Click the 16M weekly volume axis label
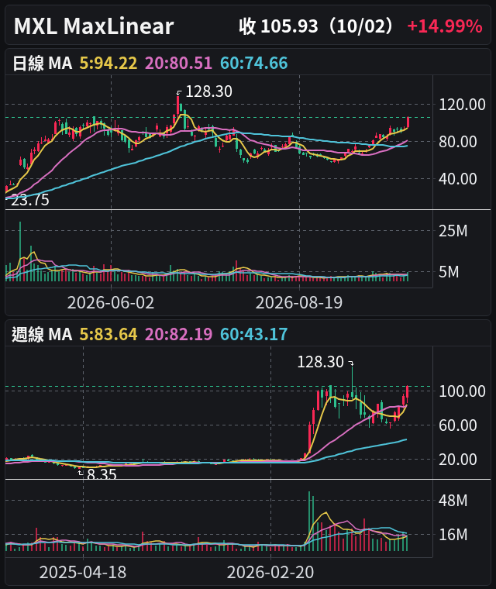Viewport: 496px width, 589px height. pyautogui.click(x=453, y=535)
